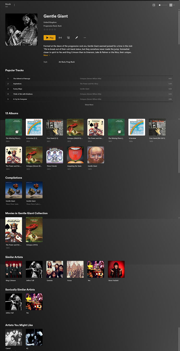Screen dimensions: 180x351
Task: Rate Gentle Giant five stars
Action: click(x=55, y=30)
